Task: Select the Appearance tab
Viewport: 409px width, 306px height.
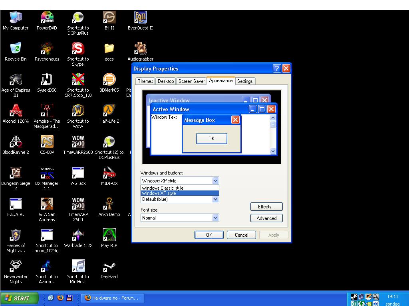Action: pos(220,80)
